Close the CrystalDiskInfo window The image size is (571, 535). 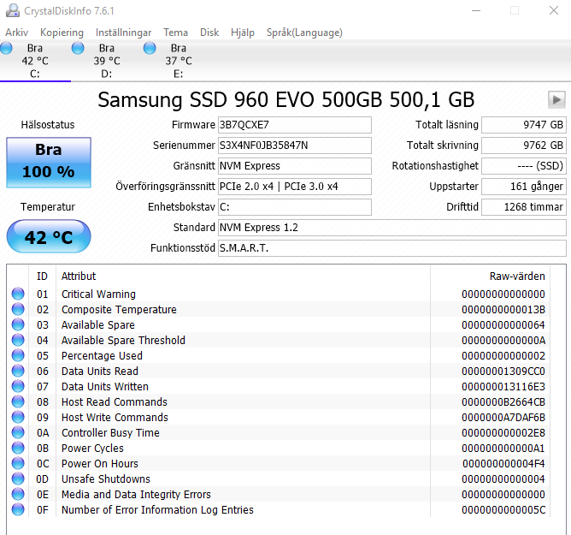554,10
